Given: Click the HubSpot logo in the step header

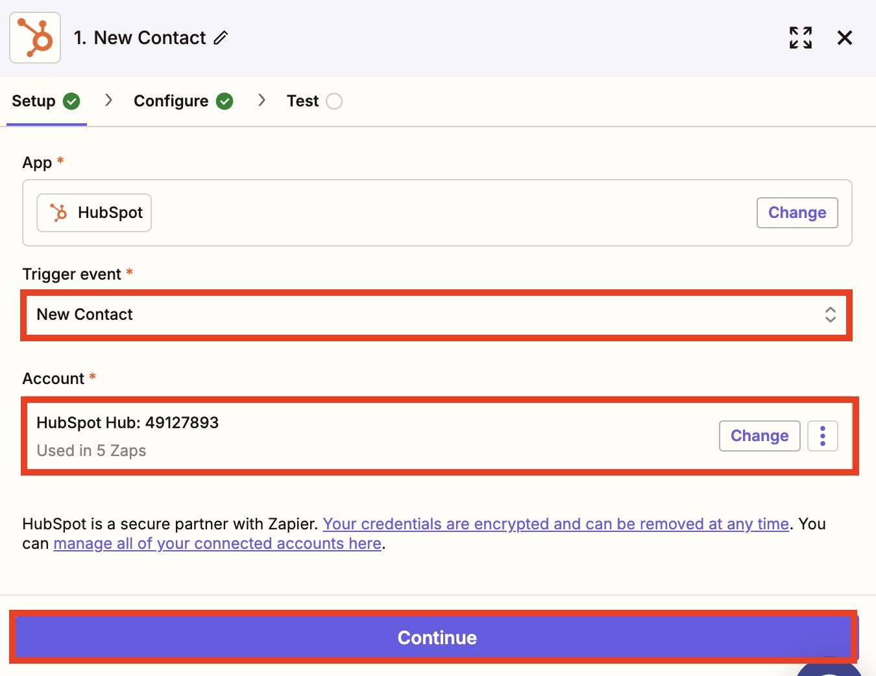Looking at the screenshot, I should click(x=34, y=37).
